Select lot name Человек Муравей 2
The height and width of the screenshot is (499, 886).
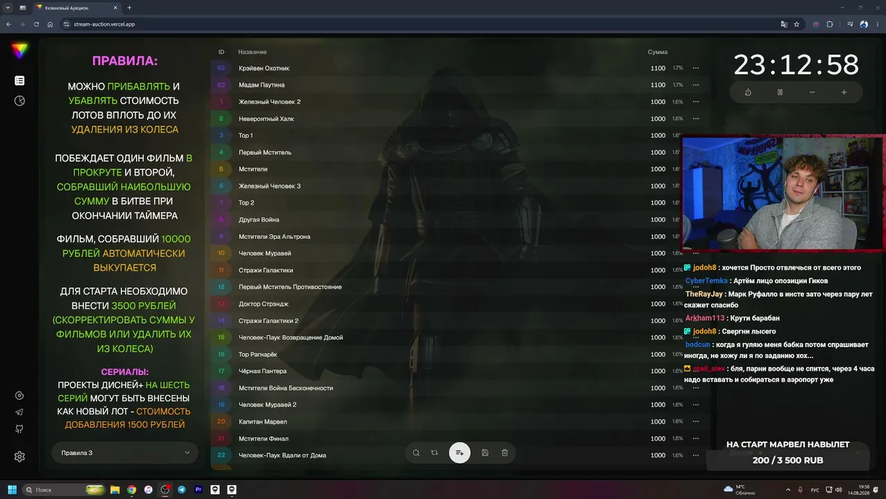pos(267,405)
